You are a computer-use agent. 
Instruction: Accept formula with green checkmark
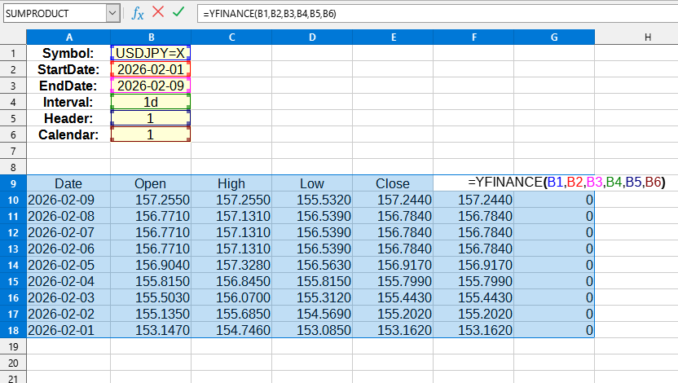coord(178,12)
